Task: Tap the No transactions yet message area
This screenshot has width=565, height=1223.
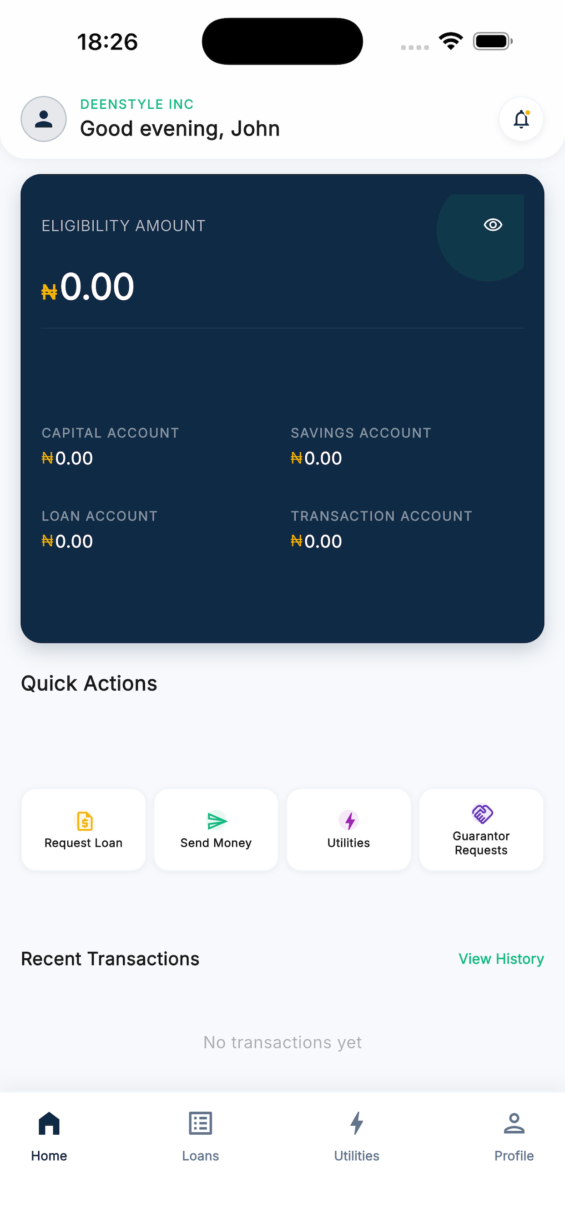Action: (x=282, y=1042)
